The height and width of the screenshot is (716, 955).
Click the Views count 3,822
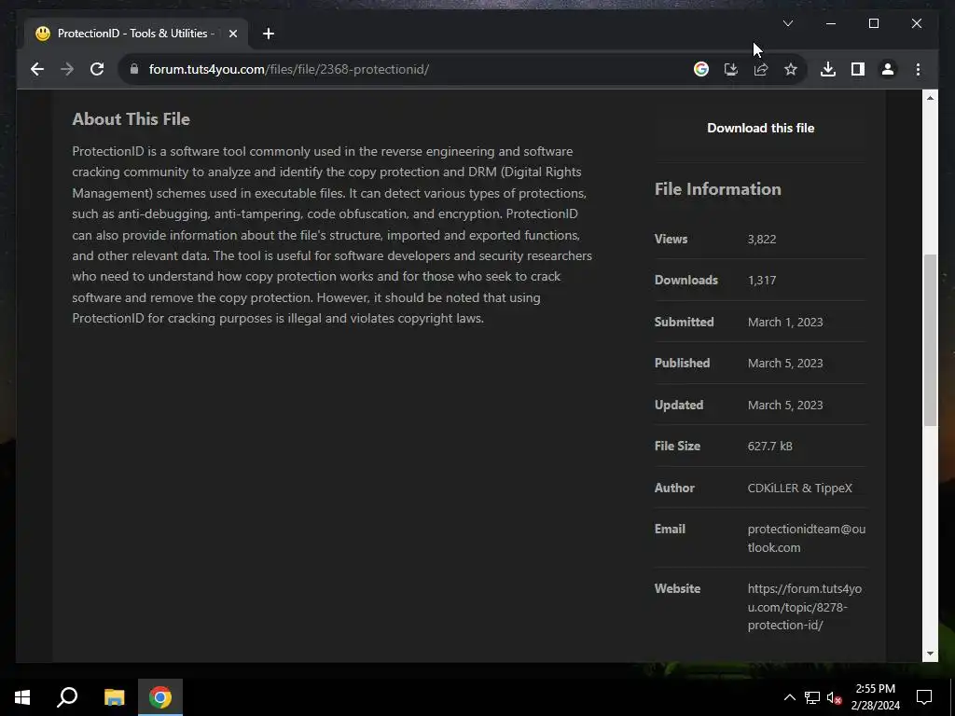761,240
